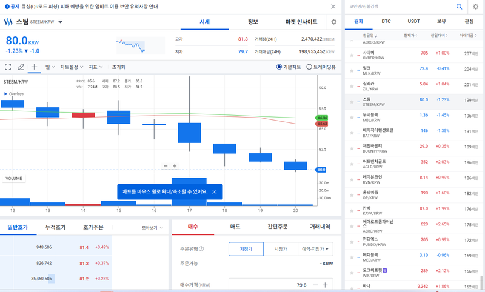Click the 매수가격 input field showing 79.8

pyautogui.click(x=269, y=285)
